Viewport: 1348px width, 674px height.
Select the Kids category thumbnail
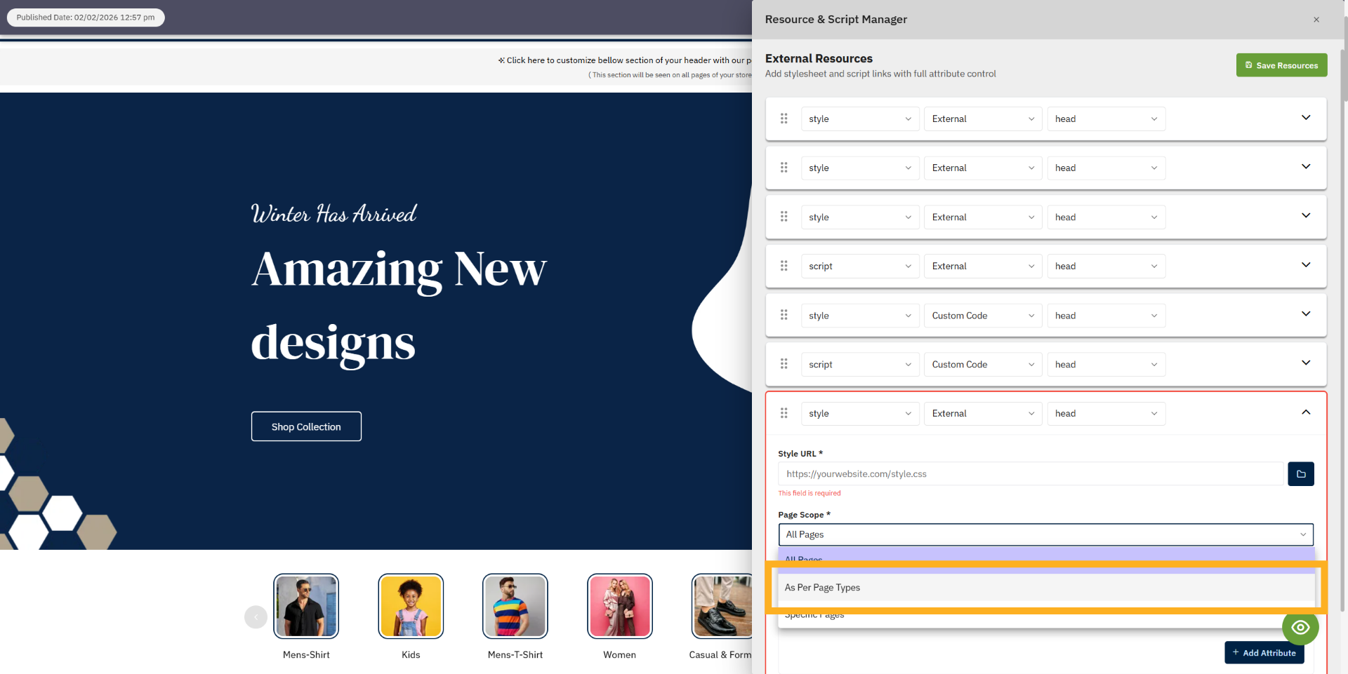(410, 605)
